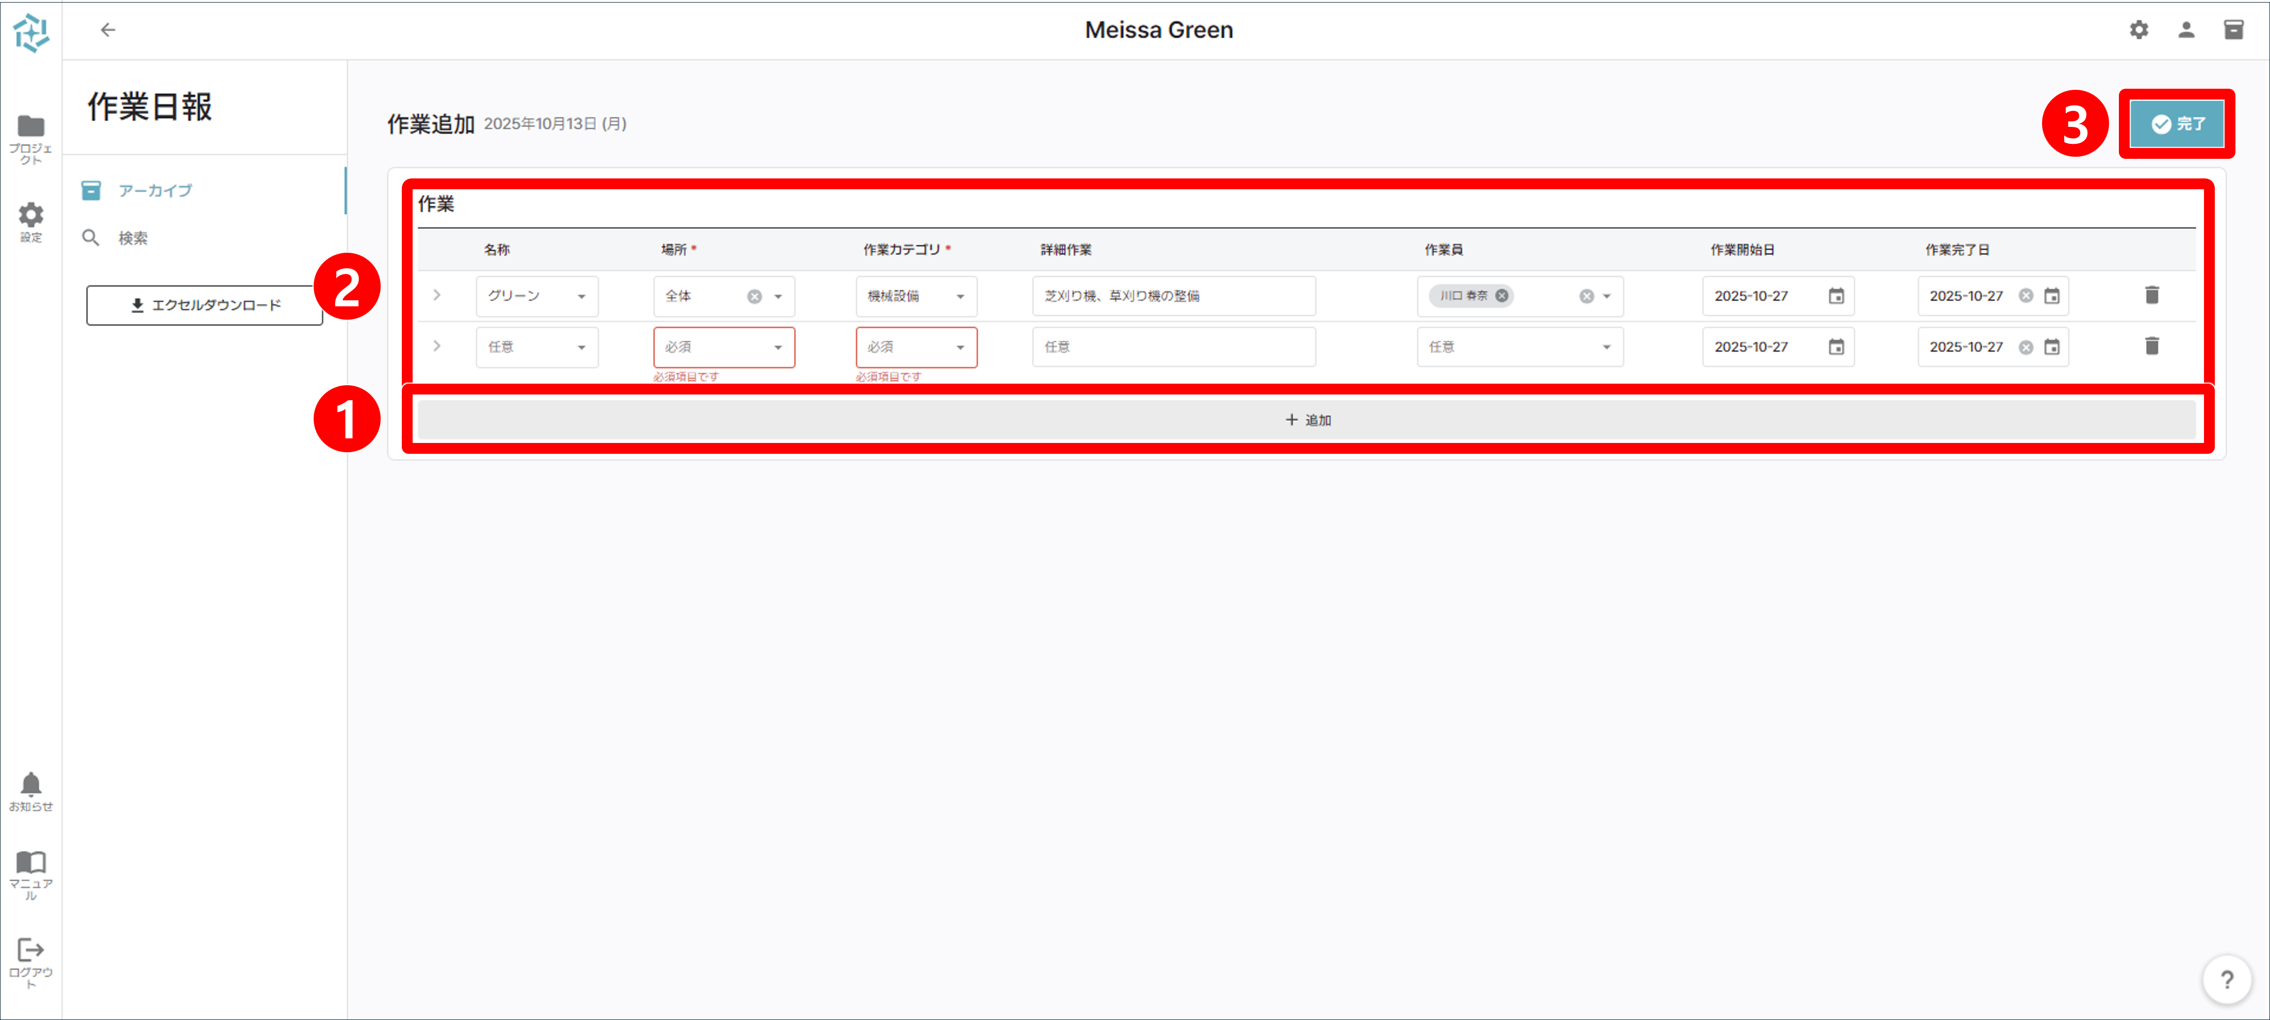Open the 機械設備 work category dropdown
The width and height of the screenshot is (2270, 1020).
916,297
